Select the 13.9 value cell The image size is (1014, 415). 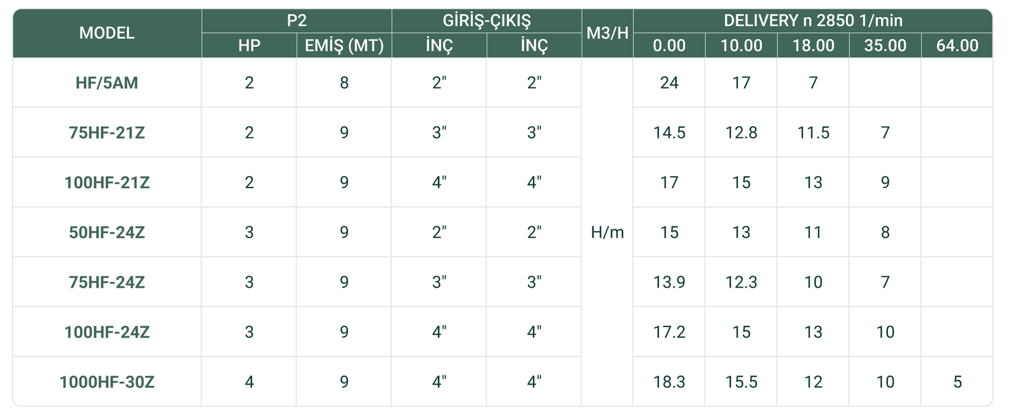click(669, 283)
